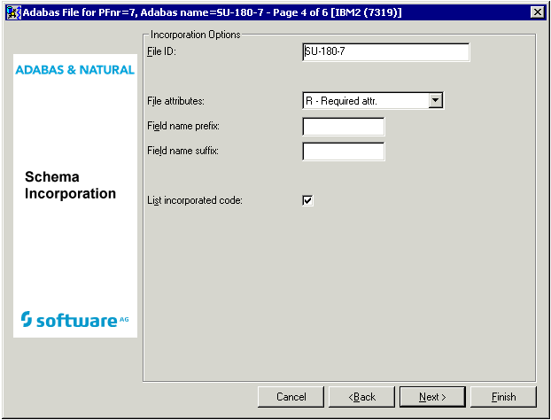Click the 'List incorporated code' label
This screenshot has height=420, width=551.
pyautogui.click(x=195, y=201)
